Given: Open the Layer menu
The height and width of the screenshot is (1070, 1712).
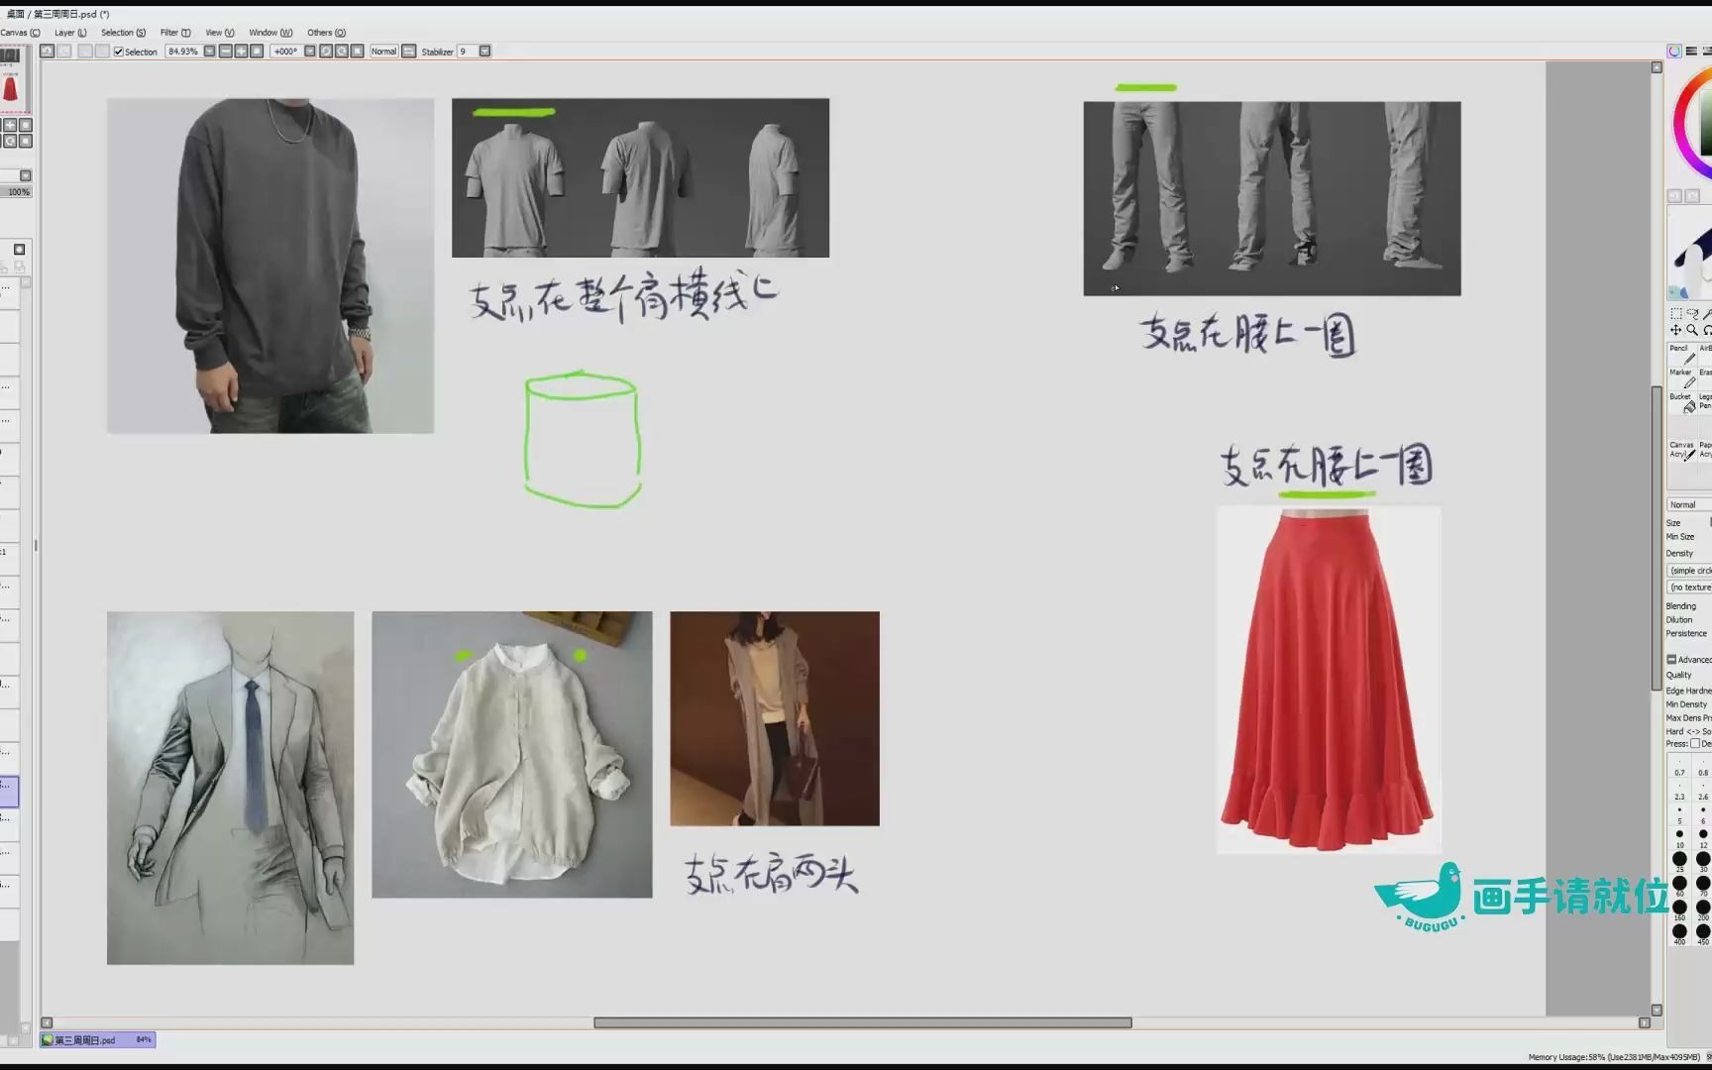Looking at the screenshot, I should tap(70, 33).
